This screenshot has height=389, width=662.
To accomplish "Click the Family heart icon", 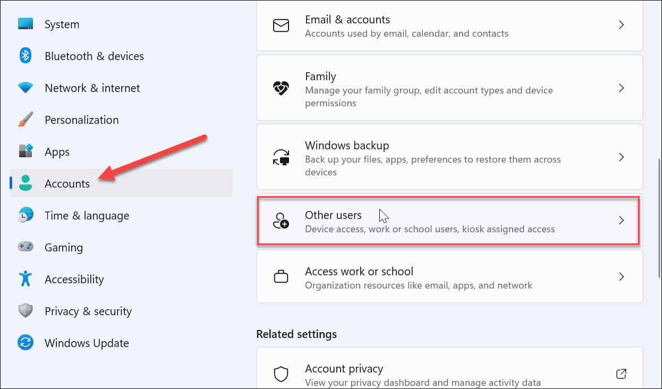I will 281,88.
